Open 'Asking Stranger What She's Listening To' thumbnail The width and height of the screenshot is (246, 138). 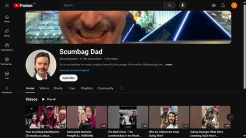[x=210, y=117]
